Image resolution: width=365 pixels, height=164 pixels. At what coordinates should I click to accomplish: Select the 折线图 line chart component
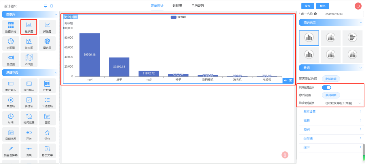[x=47, y=27]
